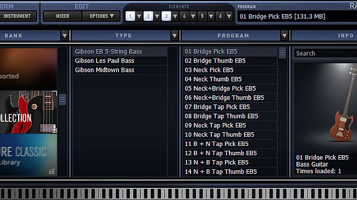Load program 09 Neck Tap Pick EB5
The width and height of the screenshot is (357, 200).
230,125
